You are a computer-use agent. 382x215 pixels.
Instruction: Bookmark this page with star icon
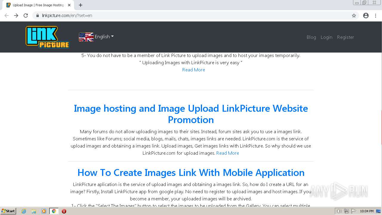coord(354,16)
